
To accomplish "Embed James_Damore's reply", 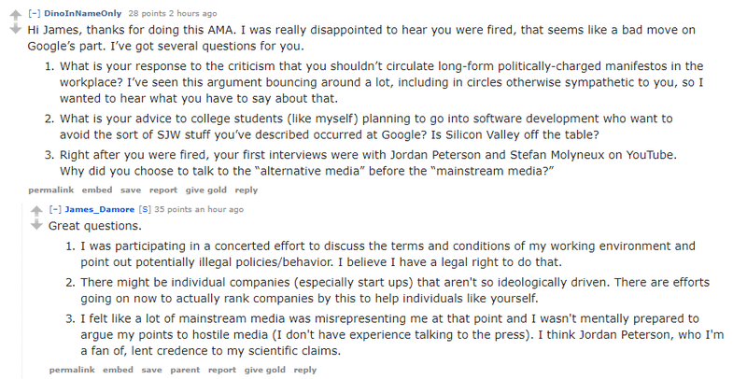I will [119, 370].
